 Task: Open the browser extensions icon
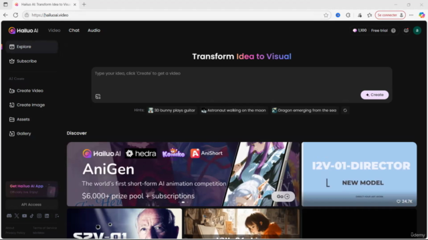(348, 15)
